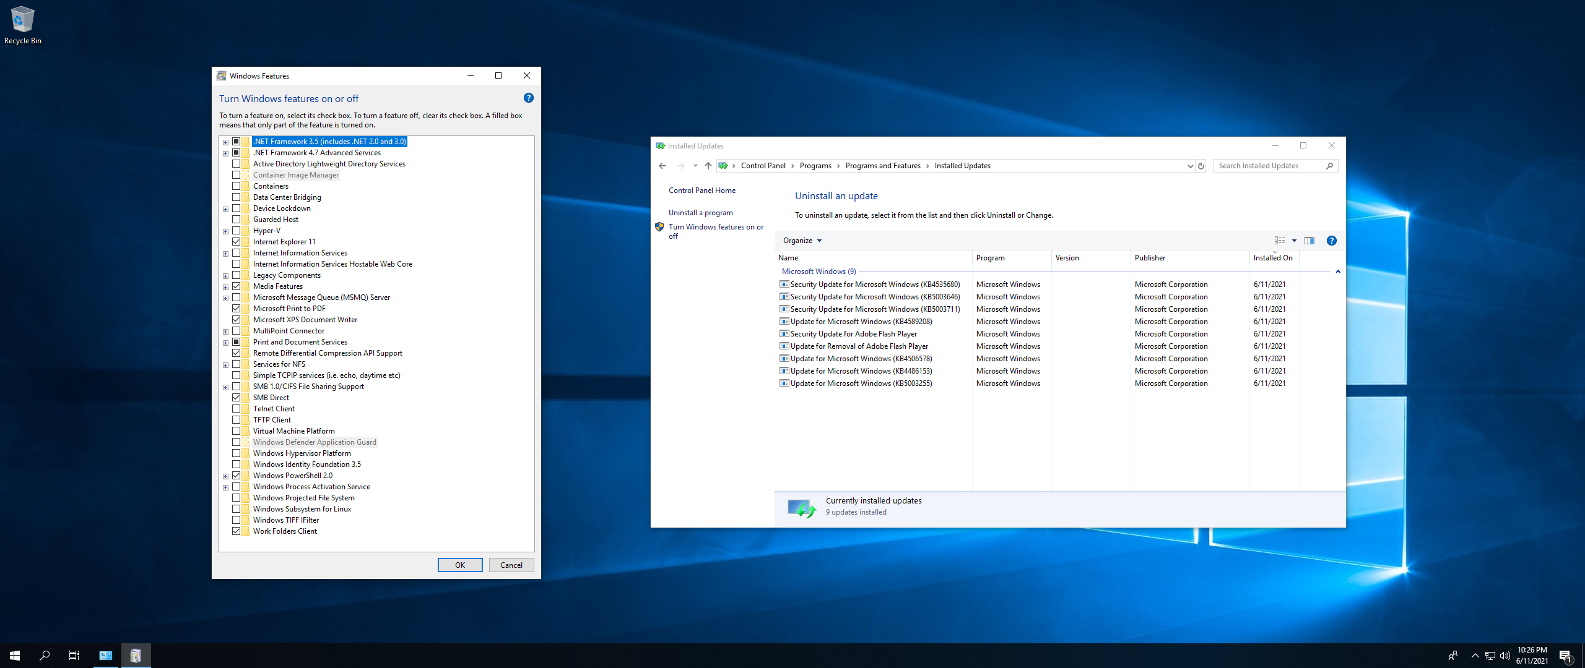Open the network icon in system tray
The image size is (1585, 668).
tap(1490, 656)
